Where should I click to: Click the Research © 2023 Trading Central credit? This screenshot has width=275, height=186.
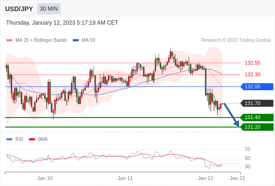236,40
